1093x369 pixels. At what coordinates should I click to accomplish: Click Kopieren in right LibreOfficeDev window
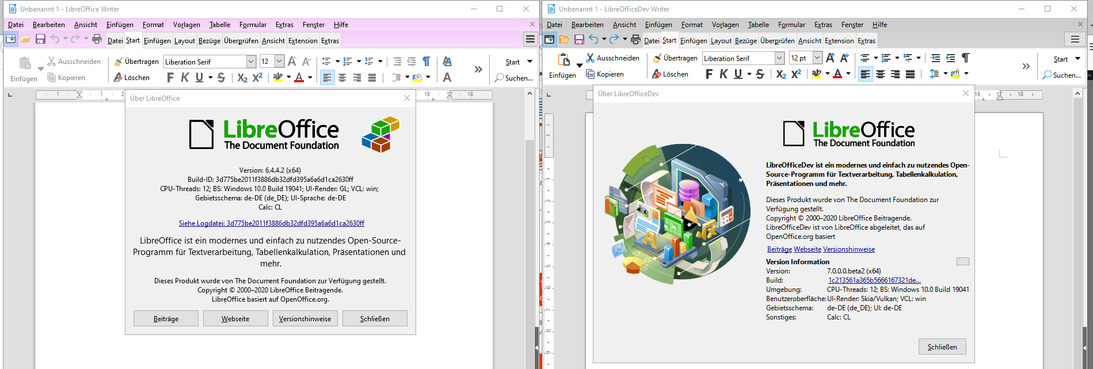604,74
